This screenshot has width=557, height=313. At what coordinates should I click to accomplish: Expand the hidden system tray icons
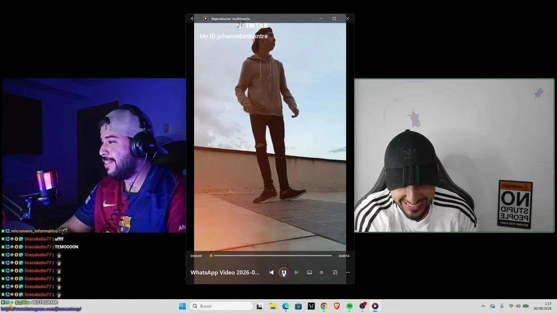pyautogui.click(x=483, y=306)
